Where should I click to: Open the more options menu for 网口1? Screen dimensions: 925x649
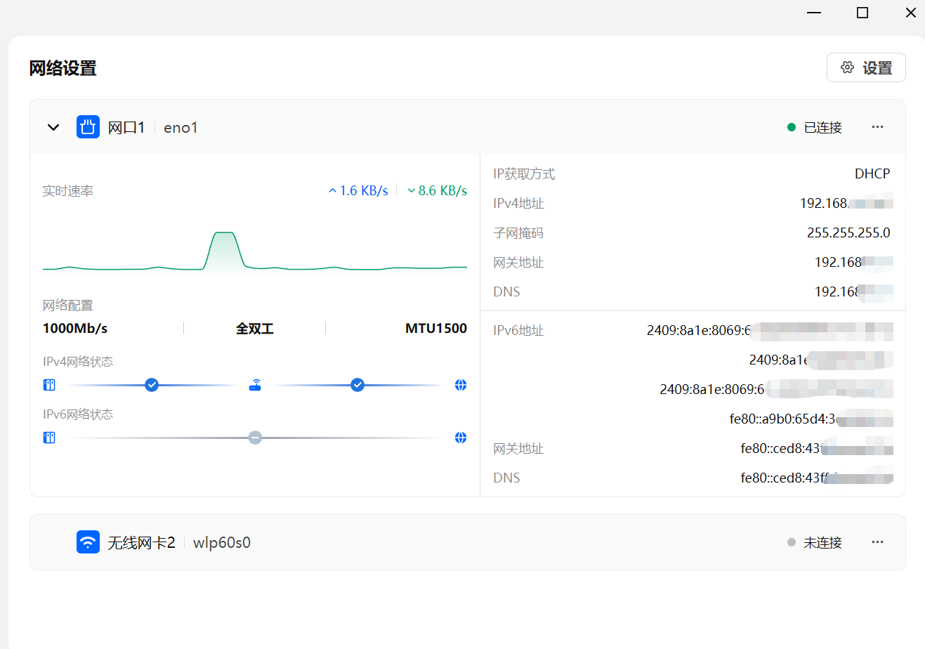[877, 127]
